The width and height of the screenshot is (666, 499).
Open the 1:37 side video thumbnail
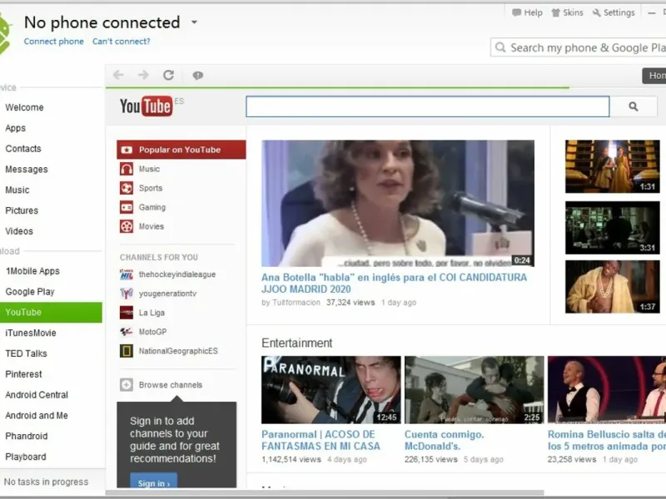[x=612, y=287]
